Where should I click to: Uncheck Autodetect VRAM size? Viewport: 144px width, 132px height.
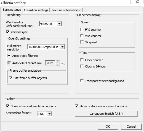click(9, 63)
